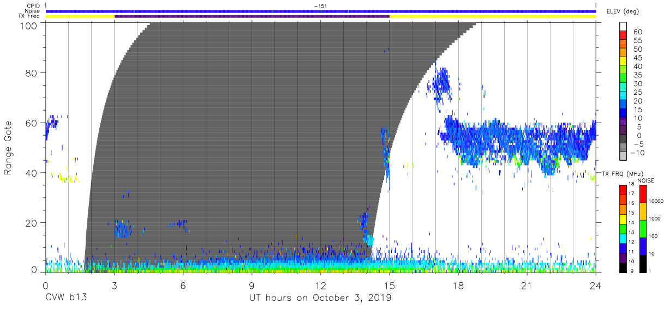Click the "Range Gate" y-axis title

[x=8, y=148]
